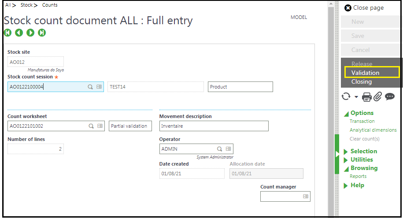Click the refresh icon in right panel
Screen dimensions: 403x218
346,96
